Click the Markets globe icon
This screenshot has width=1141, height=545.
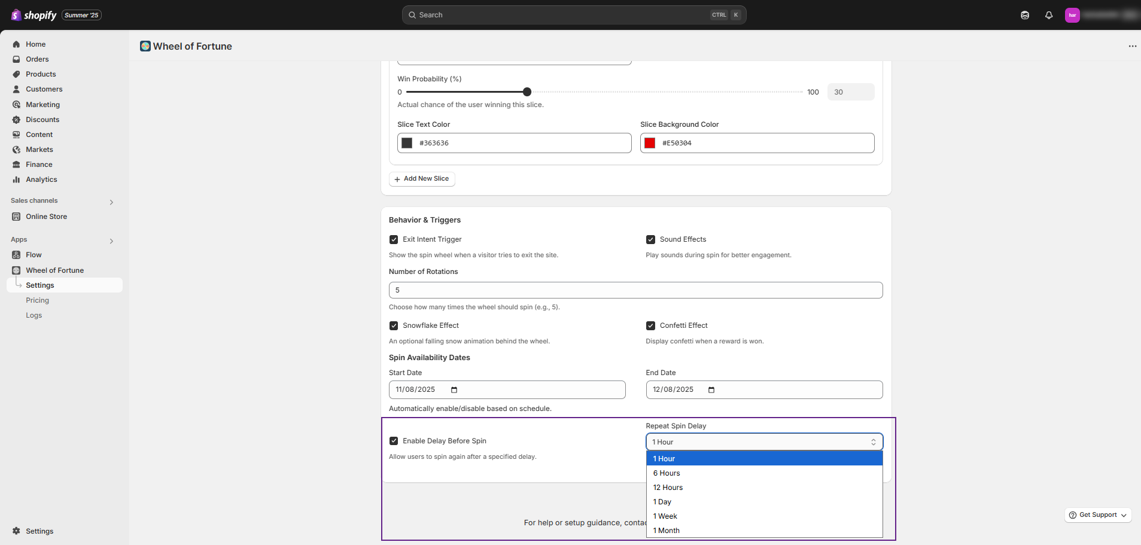tap(16, 150)
